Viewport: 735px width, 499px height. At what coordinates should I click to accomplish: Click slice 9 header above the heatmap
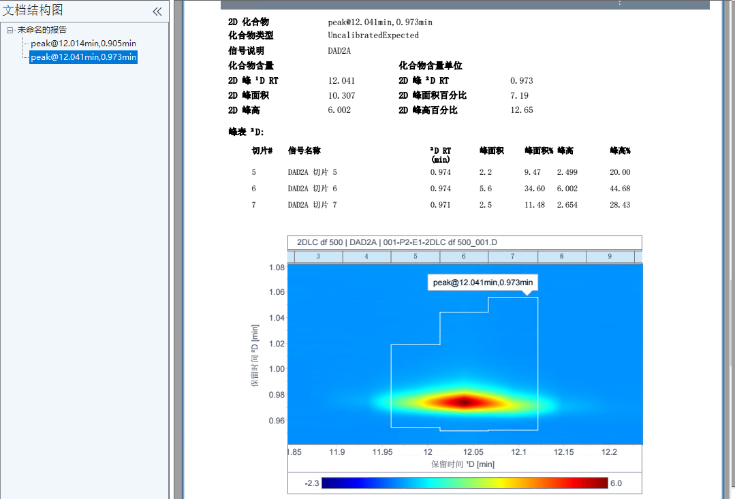[610, 256]
